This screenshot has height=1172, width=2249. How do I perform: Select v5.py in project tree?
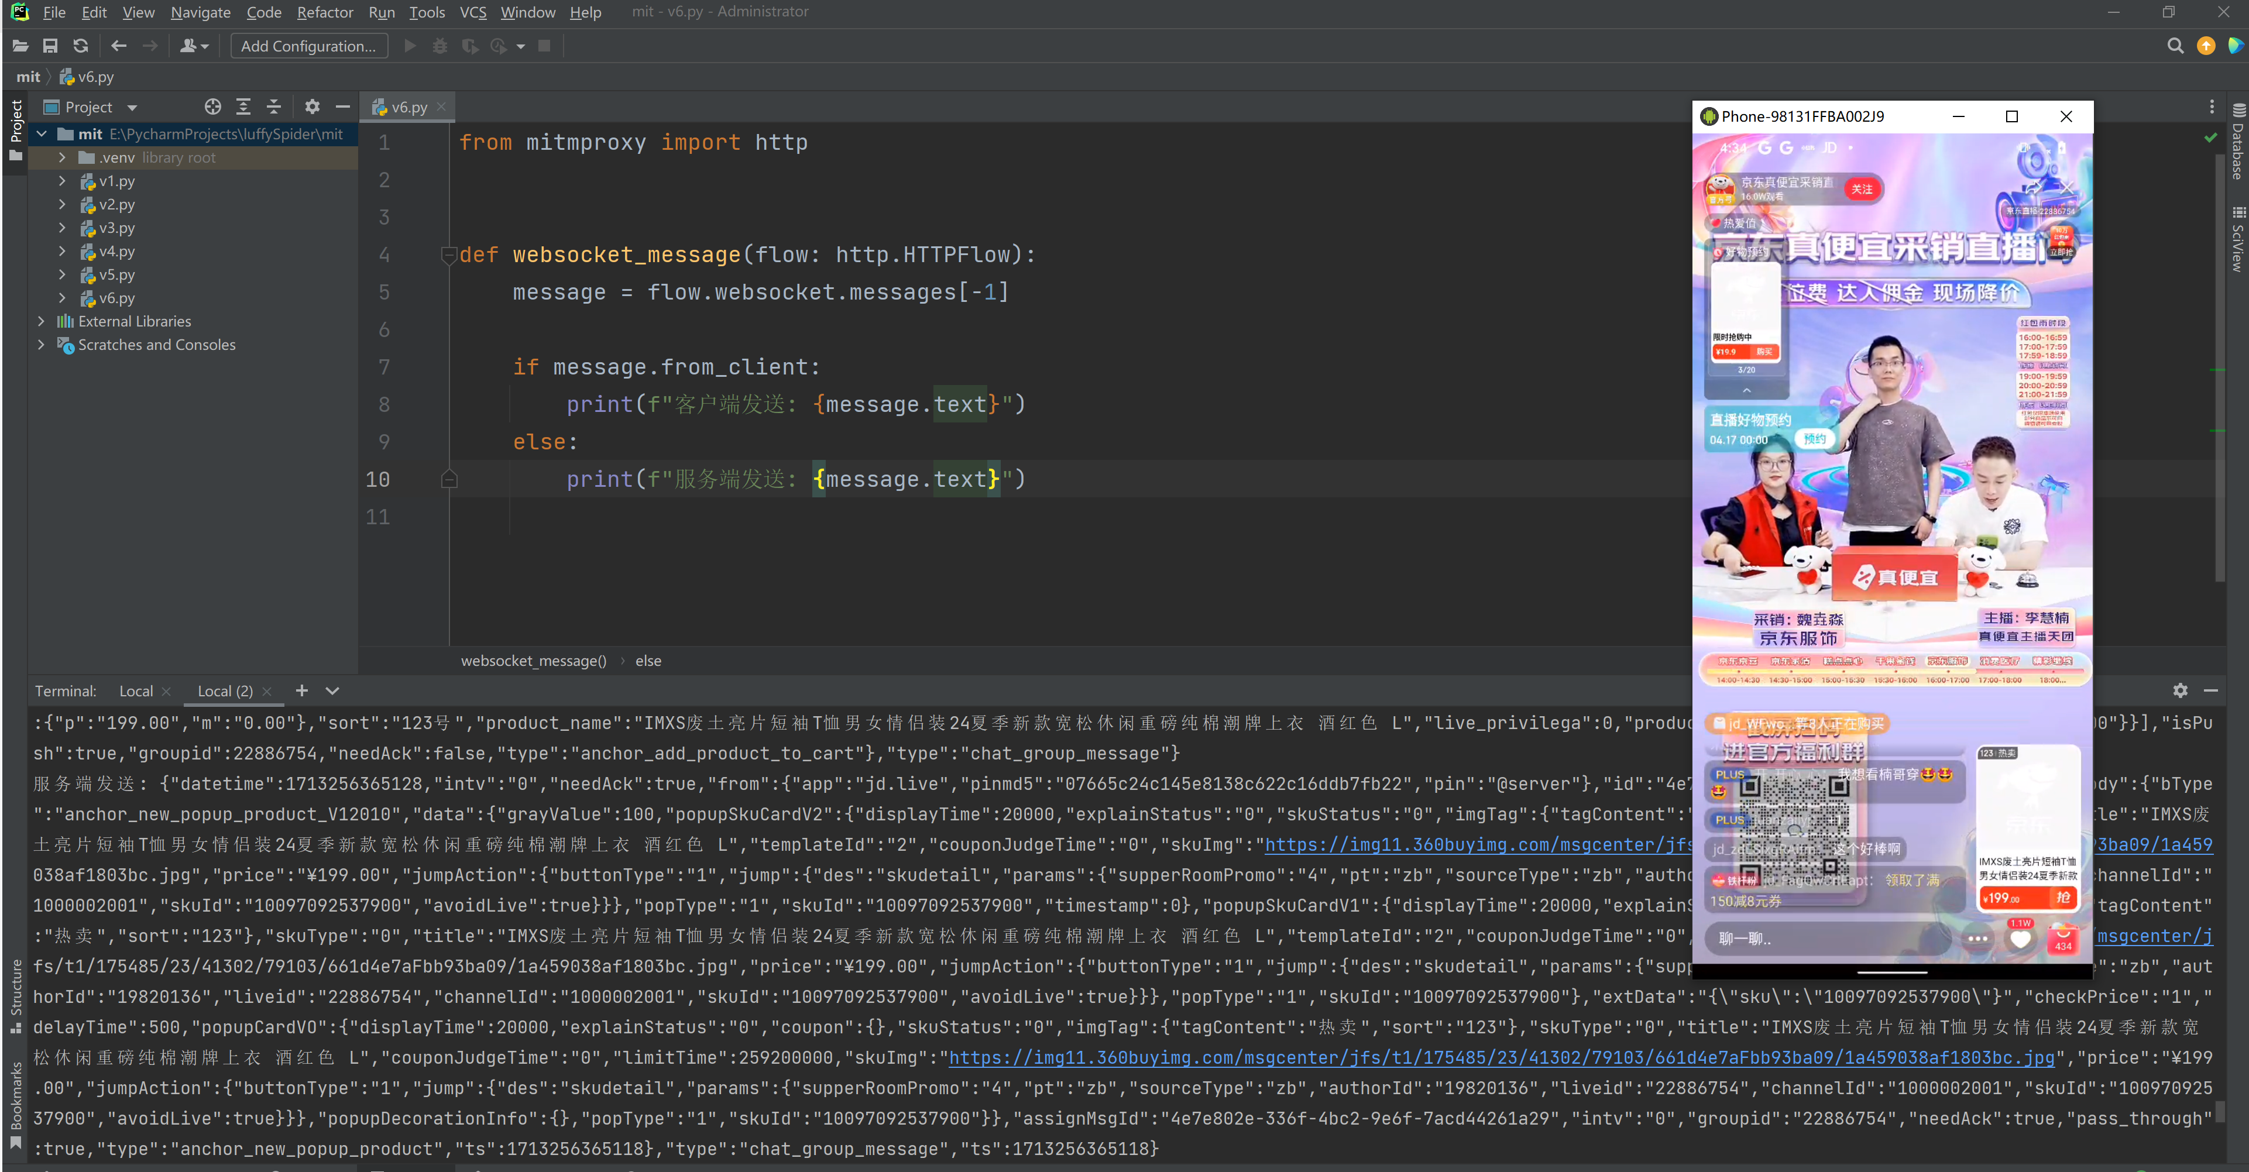[117, 274]
